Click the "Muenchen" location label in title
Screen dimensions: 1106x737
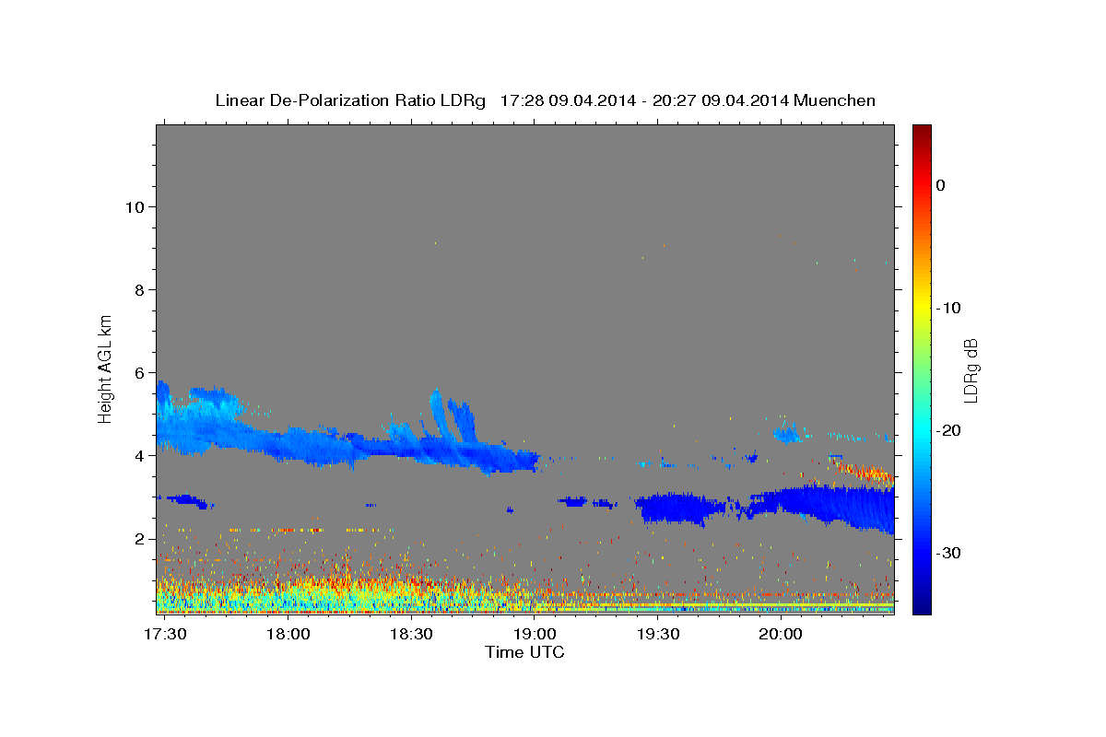[x=835, y=100]
